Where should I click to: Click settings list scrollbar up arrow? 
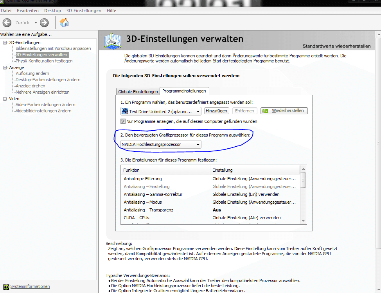click(303, 169)
